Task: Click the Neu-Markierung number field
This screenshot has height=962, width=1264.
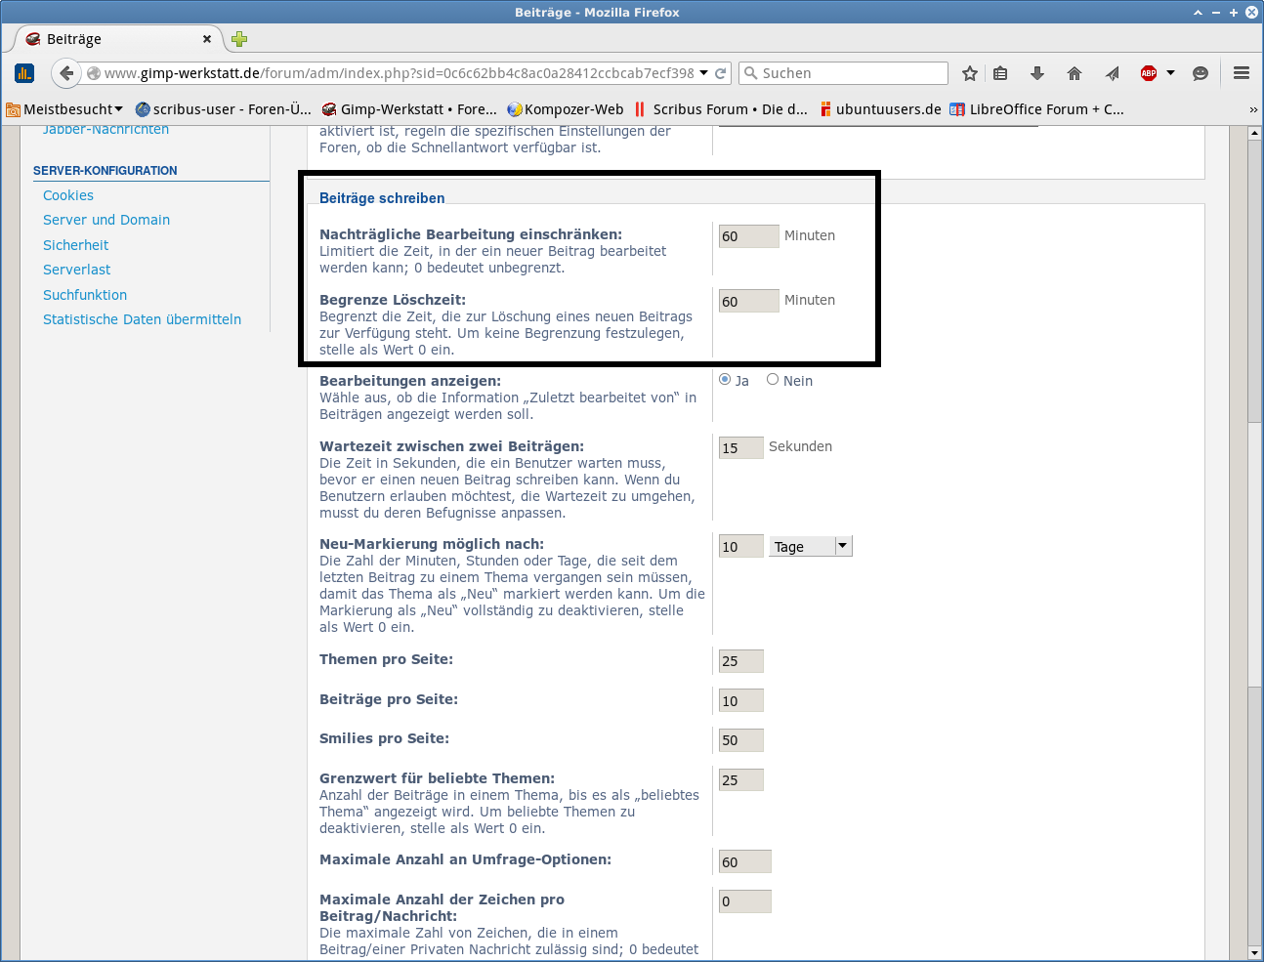Action: (x=741, y=546)
